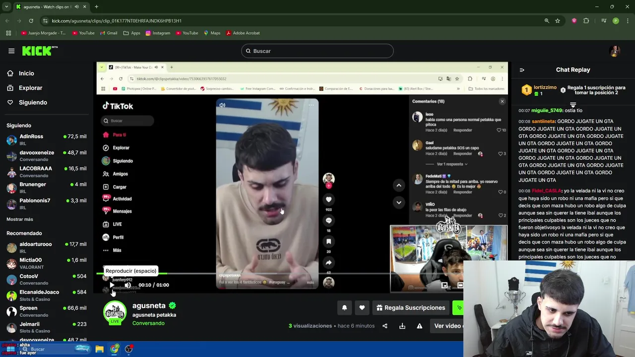The height and width of the screenshot is (357, 635).
Task: Open the Instagram bookmark
Action: pyautogui.click(x=158, y=33)
